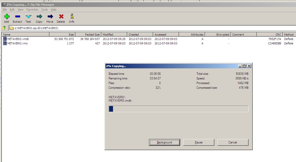Select the METAVERO.vmx file name
Viewport: 296px width, 162px height.
[17, 43]
